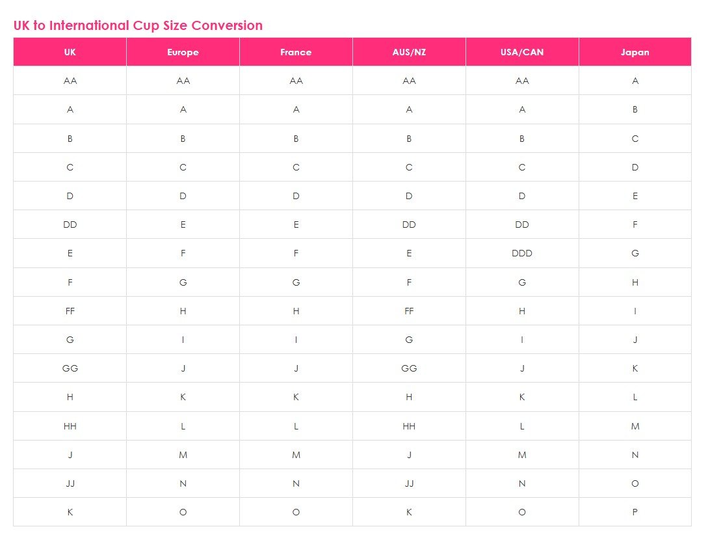The height and width of the screenshot is (544, 708).
Task: Select the USA/CAN column header
Action: [x=522, y=52]
